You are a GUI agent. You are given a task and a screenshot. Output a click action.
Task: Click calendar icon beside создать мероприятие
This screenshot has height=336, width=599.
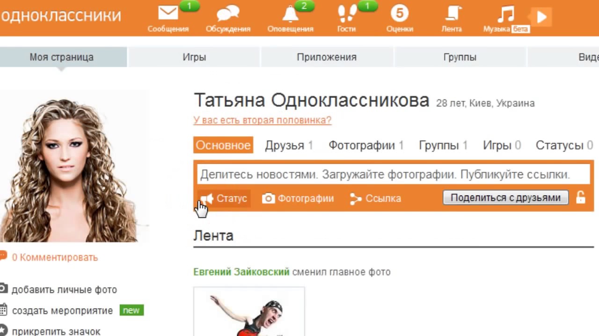pos(3,309)
